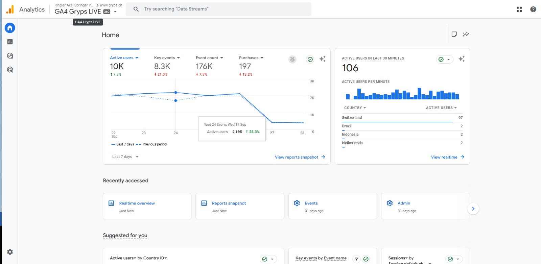The image size is (541, 264).
Task: Click the sparkle insights icon in realtime card
Action: coord(462,59)
